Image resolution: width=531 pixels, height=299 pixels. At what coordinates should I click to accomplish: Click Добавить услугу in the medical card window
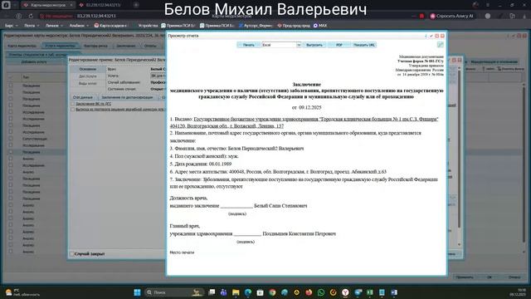tap(34, 62)
